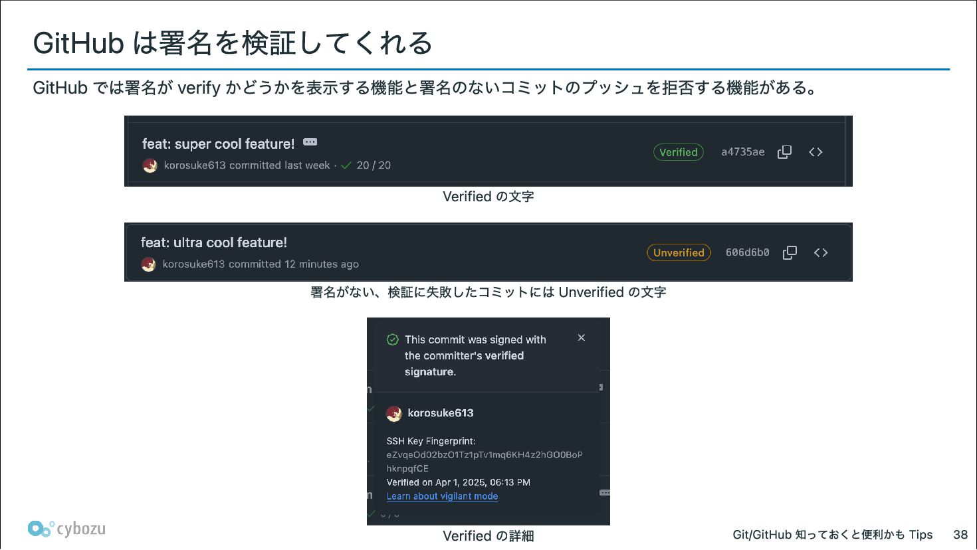Open the 'feat: super cool feature!' commit
Image resolution: width=977 pixels, height=550 pixels.
tap(218, 144)
